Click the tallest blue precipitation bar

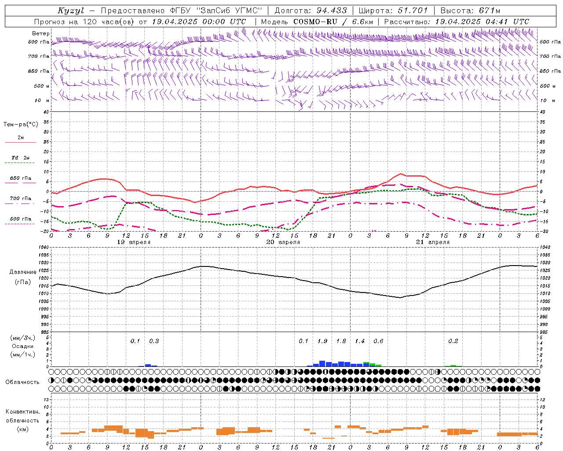tap(322, 364)
